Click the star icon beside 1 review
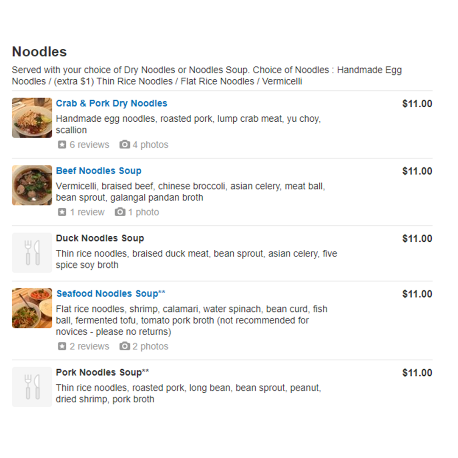458x458 pixels. pyautogui.click(x=62, y=212)
